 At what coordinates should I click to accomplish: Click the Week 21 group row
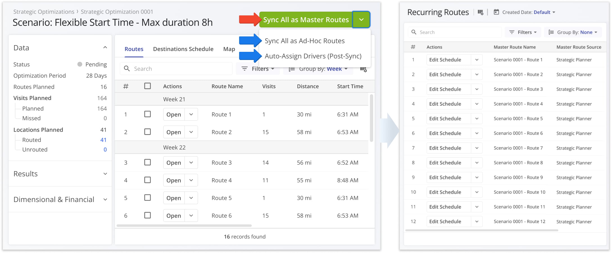(242, 99)
